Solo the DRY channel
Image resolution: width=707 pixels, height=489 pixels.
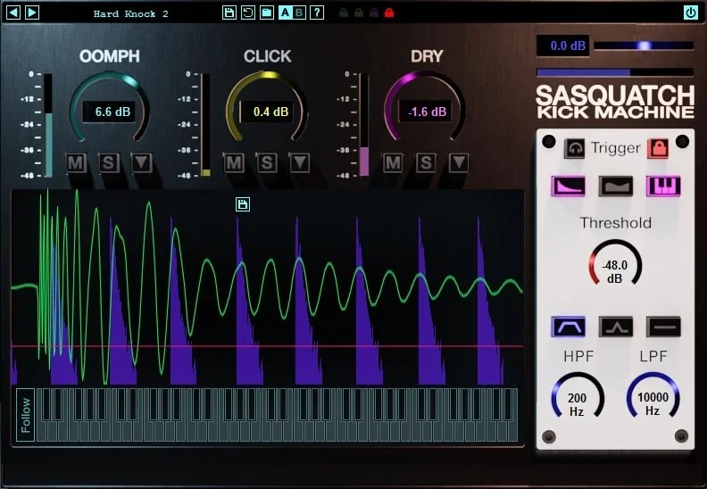425,162
